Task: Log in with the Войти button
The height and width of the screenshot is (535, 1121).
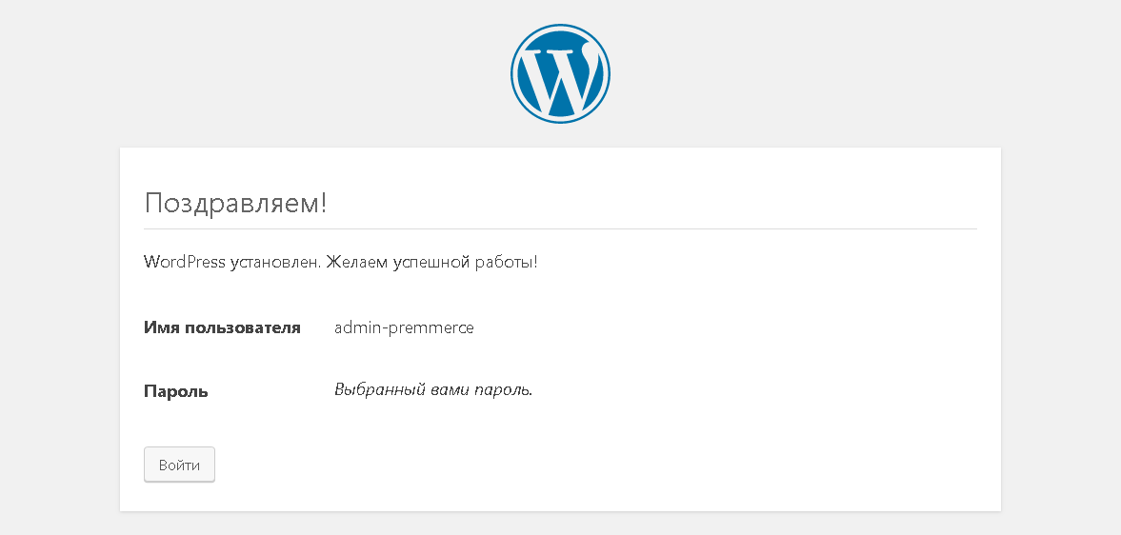Action: tap(179, 465)
